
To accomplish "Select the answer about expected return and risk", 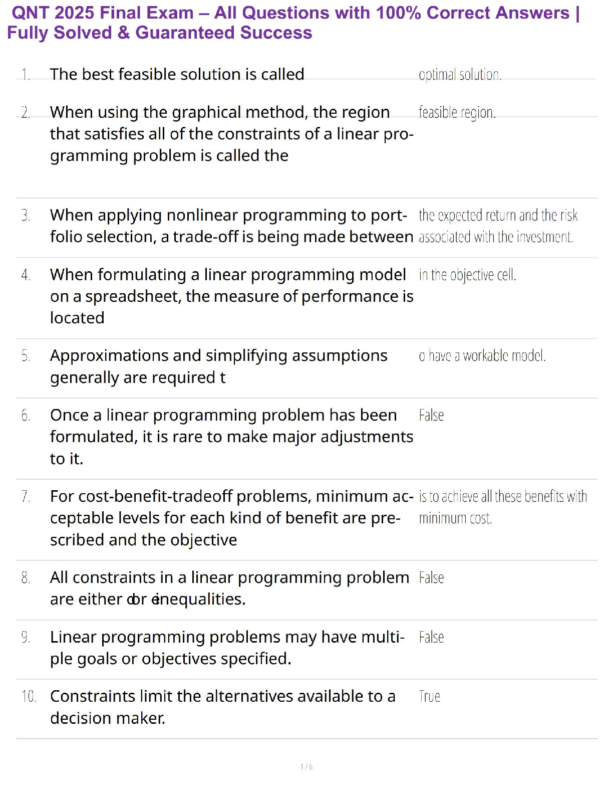I will click(x=498, y=226).
